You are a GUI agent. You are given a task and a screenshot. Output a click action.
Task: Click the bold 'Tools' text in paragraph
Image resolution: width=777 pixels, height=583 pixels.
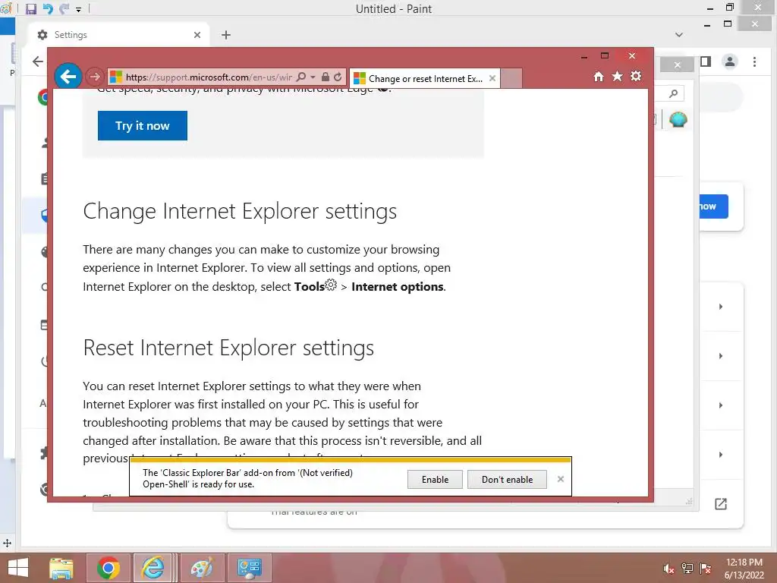(310, 286)
